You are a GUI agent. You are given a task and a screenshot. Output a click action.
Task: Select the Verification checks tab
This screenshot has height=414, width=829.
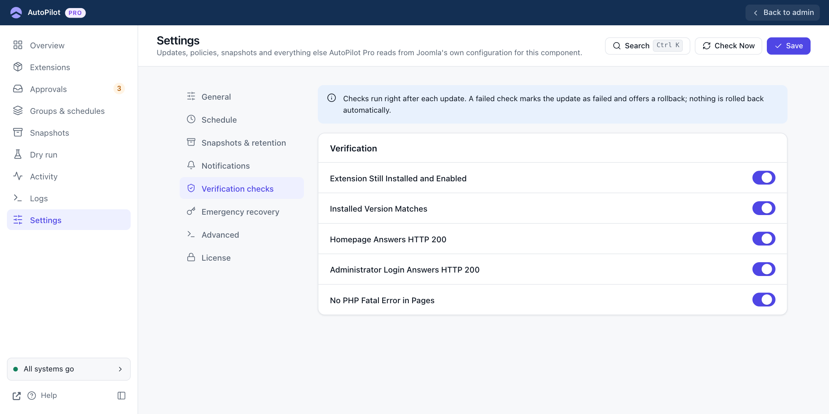tap(242, 189)
